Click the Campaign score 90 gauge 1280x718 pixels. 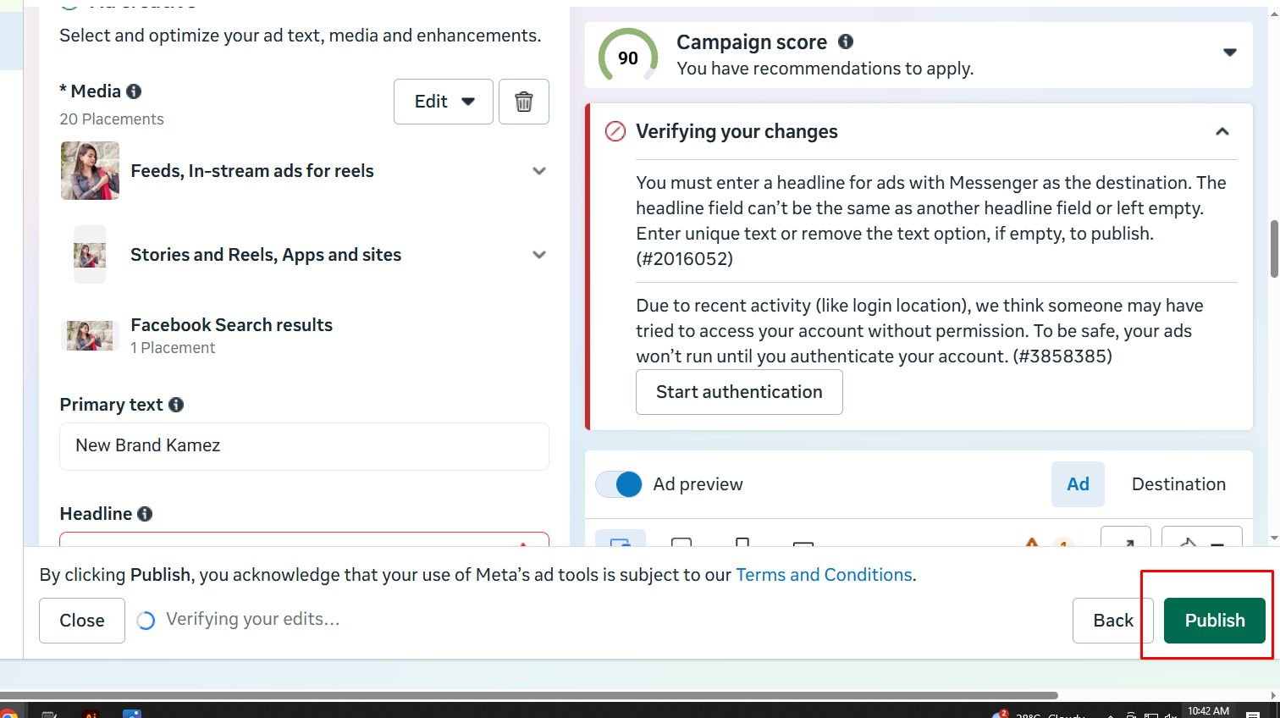(x=628, y=58)
